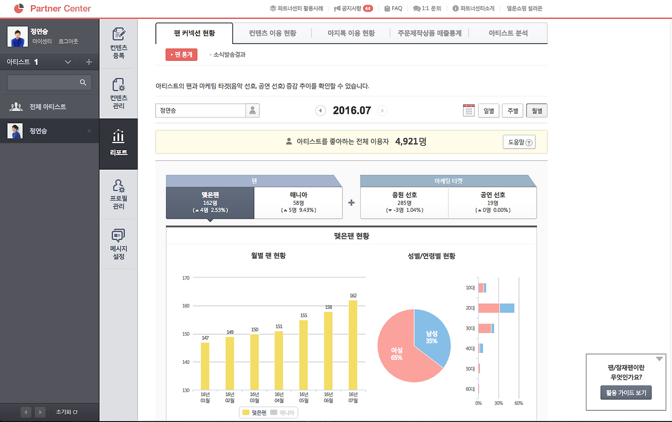
Task: Click the plus icon to add artist
Action: coord(89,62)
